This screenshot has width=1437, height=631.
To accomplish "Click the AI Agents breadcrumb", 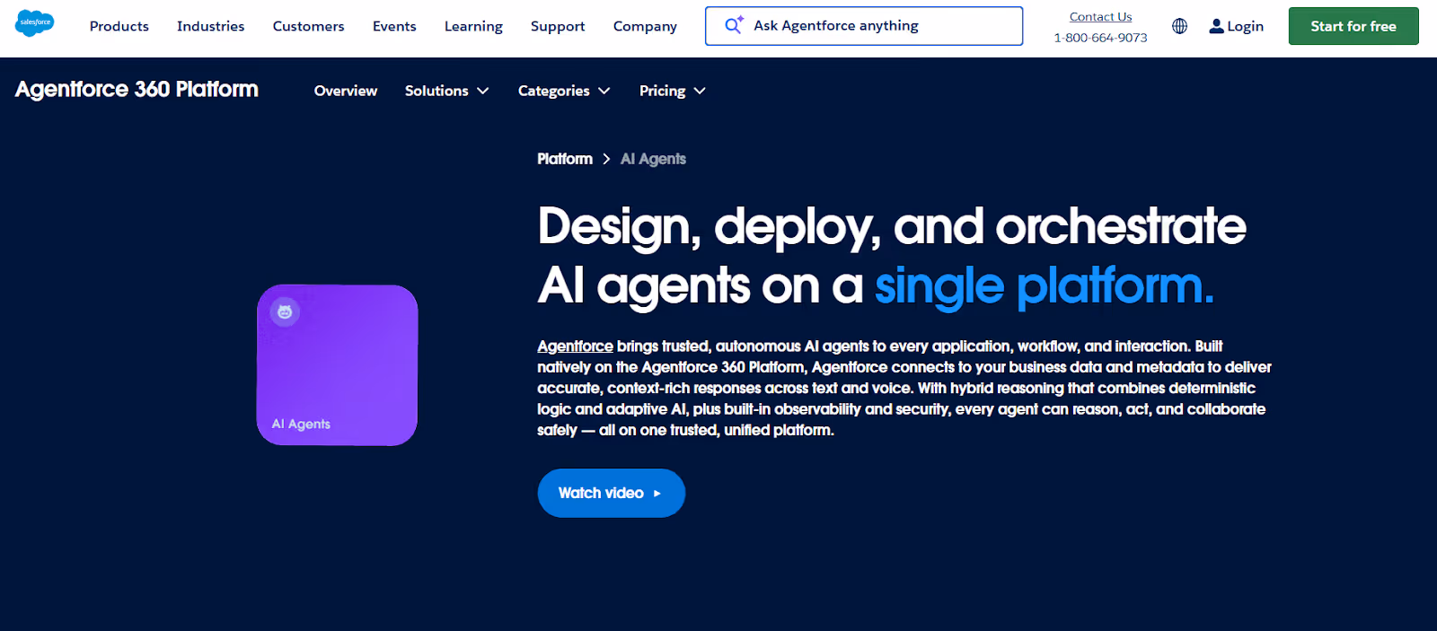I will (653, 159).
